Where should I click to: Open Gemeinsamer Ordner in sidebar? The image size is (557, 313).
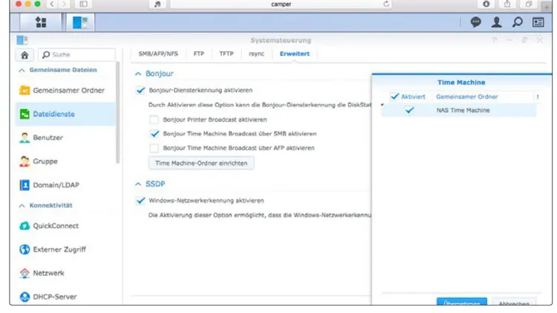click(x=65, y=91)
